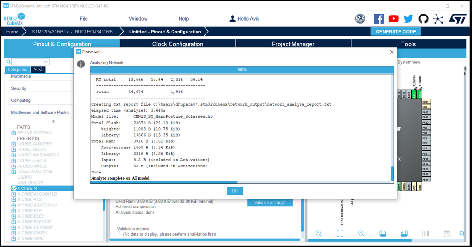Open the File menu
The height and width of the screenshot is (247, 472).
click(x=84, y=19)
